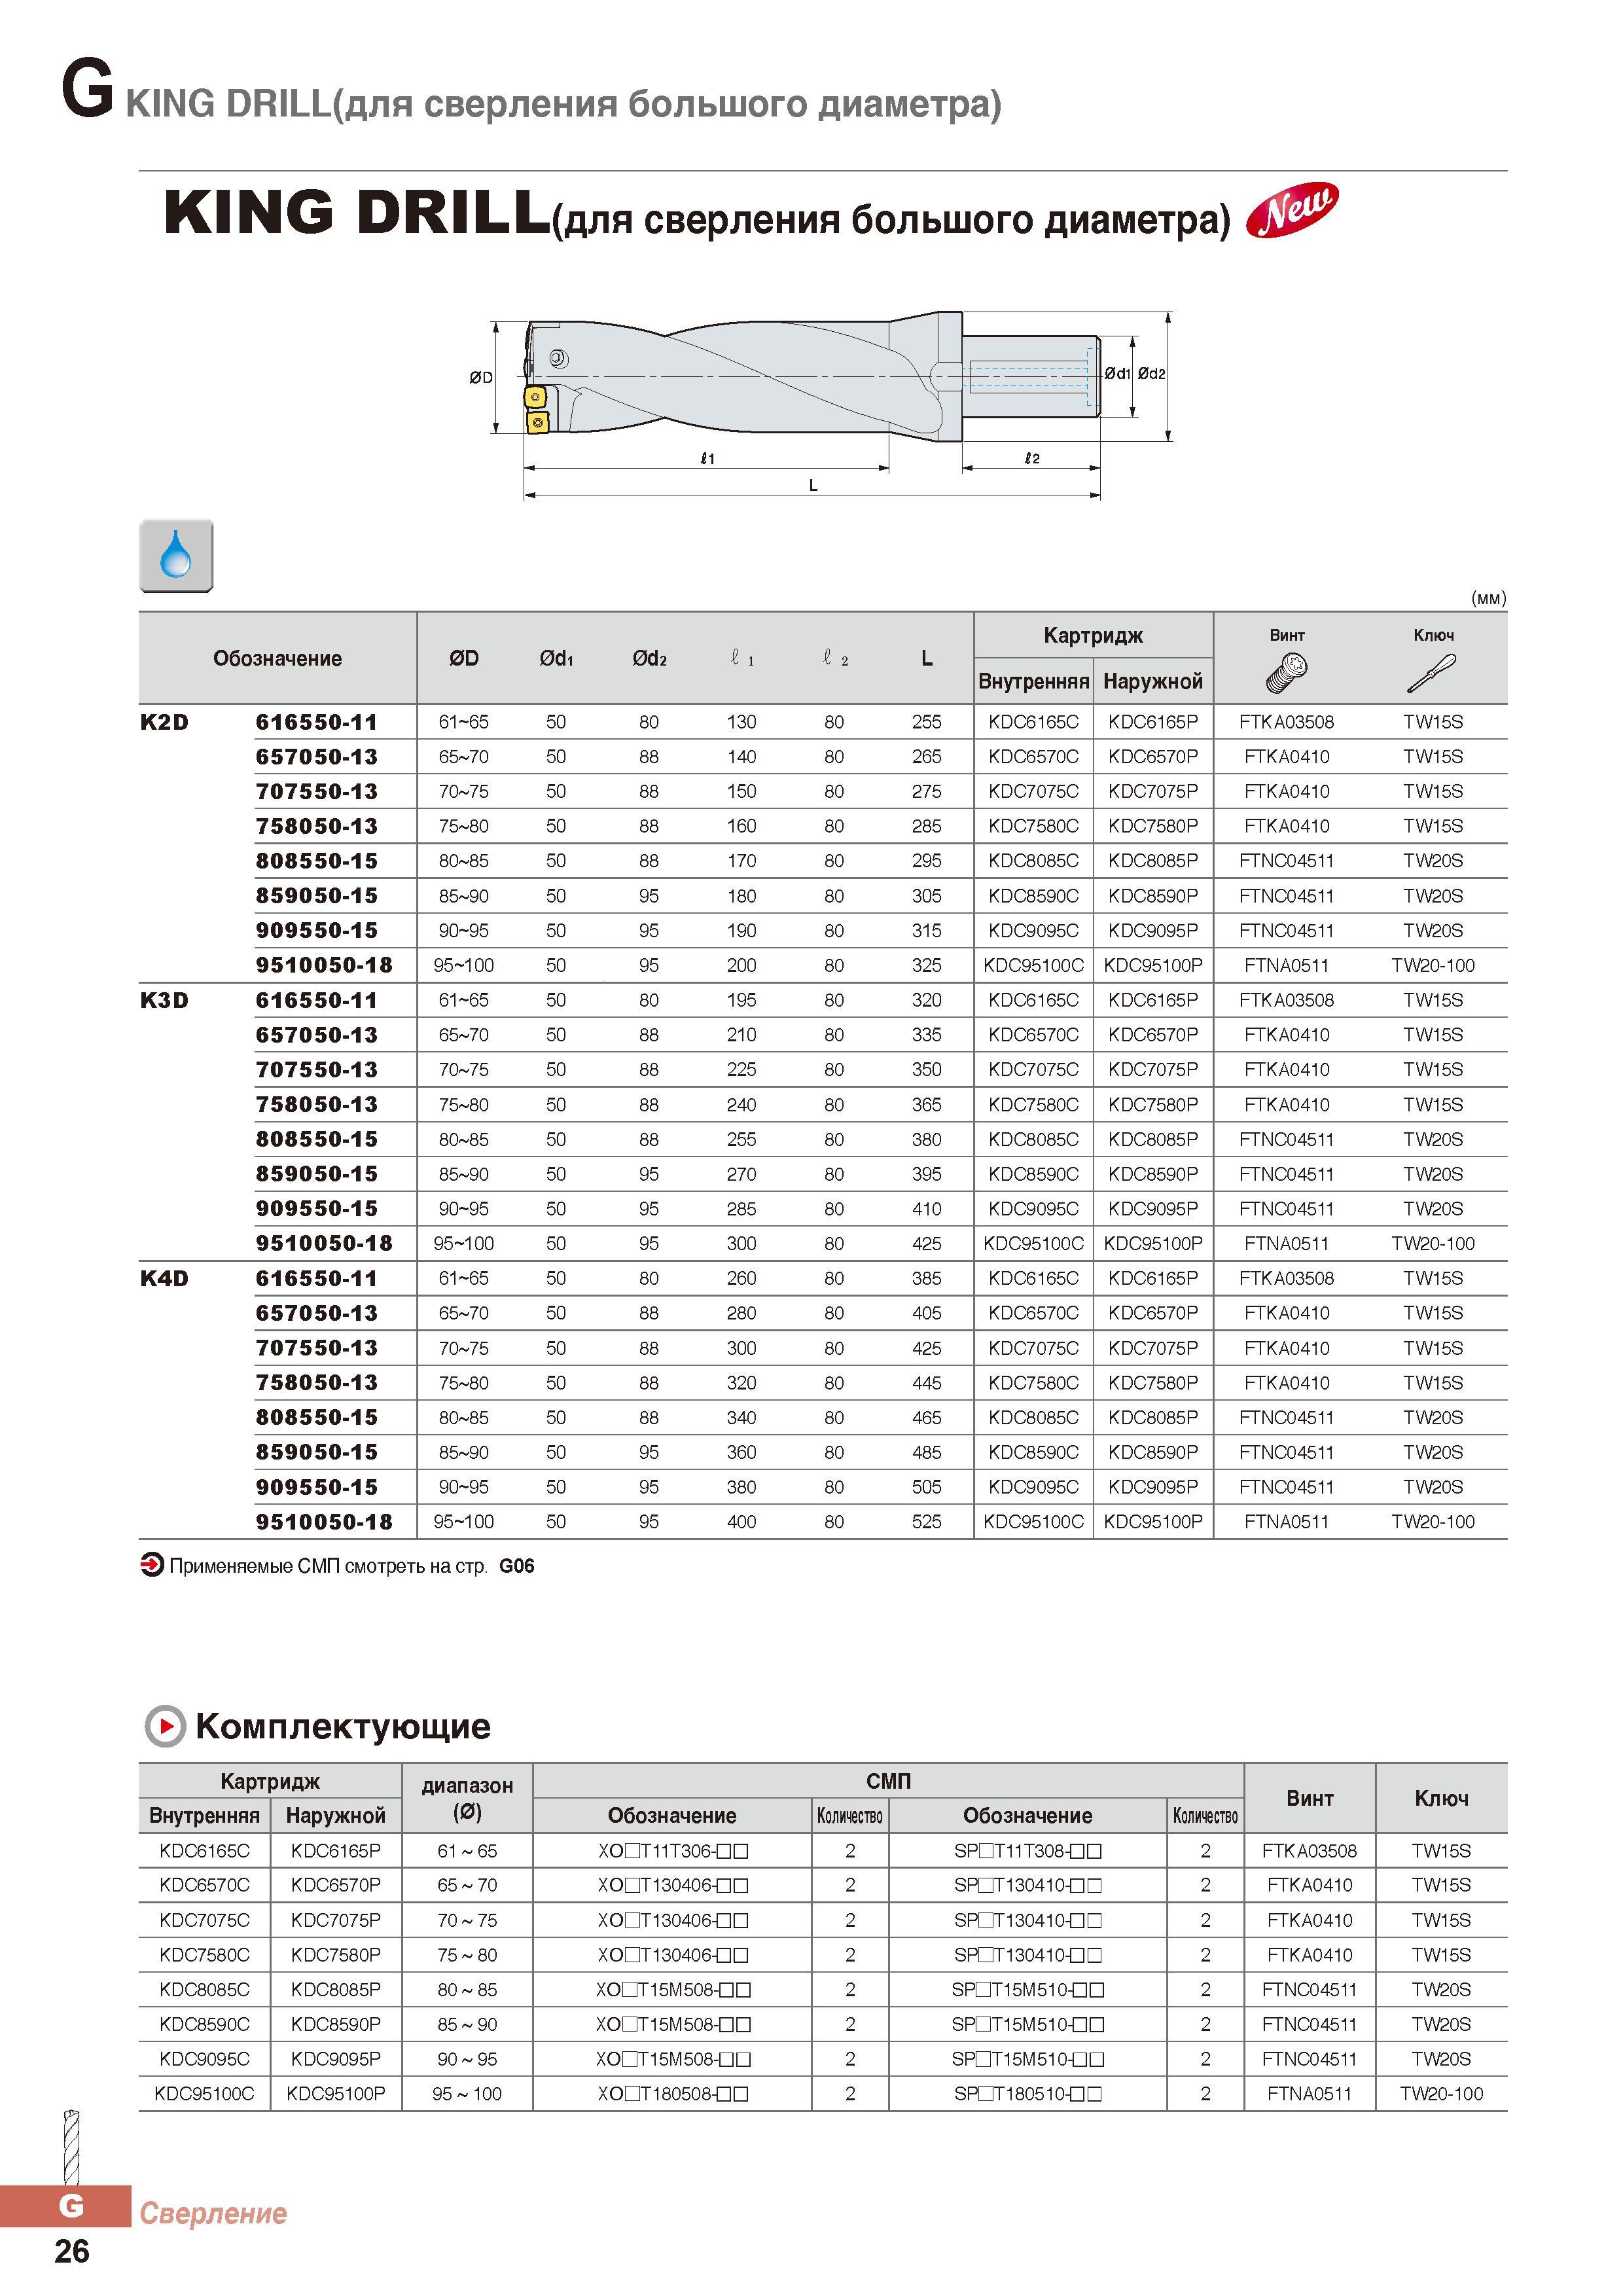Screen dimensions: 1623x2296
Task: Click the (мм) unit label
Action: click(1488, 598)
